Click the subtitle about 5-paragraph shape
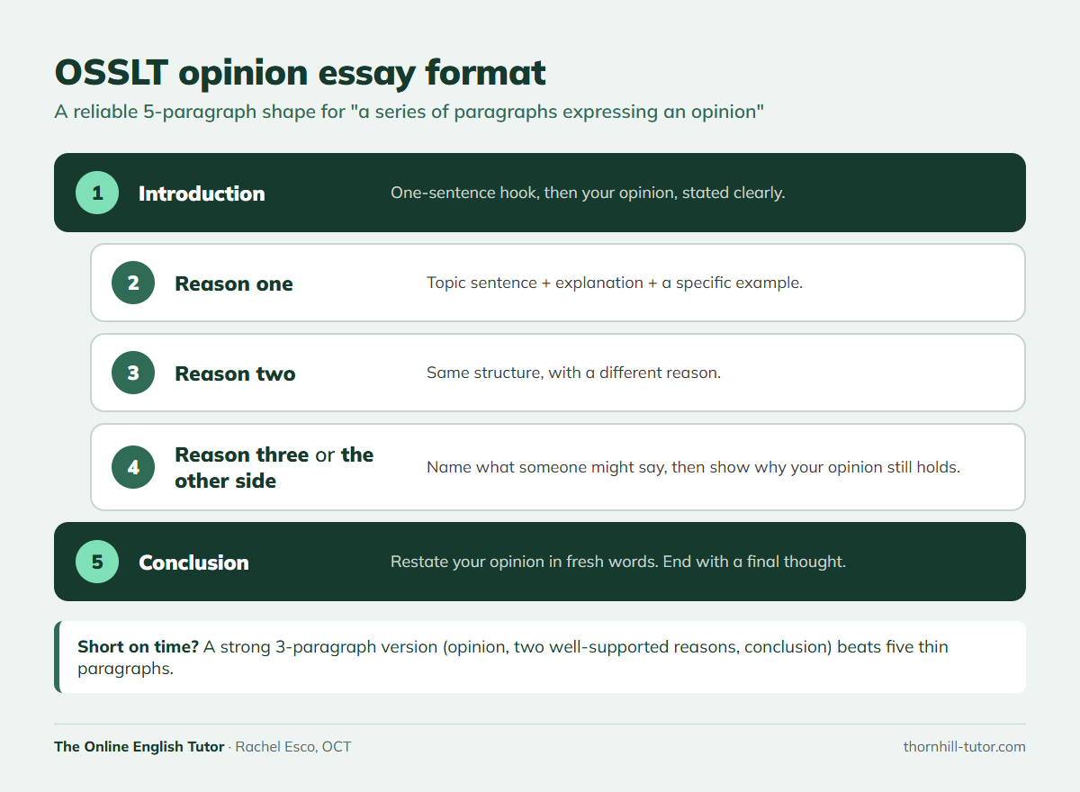1080x792 pixels. coord(409,112)
